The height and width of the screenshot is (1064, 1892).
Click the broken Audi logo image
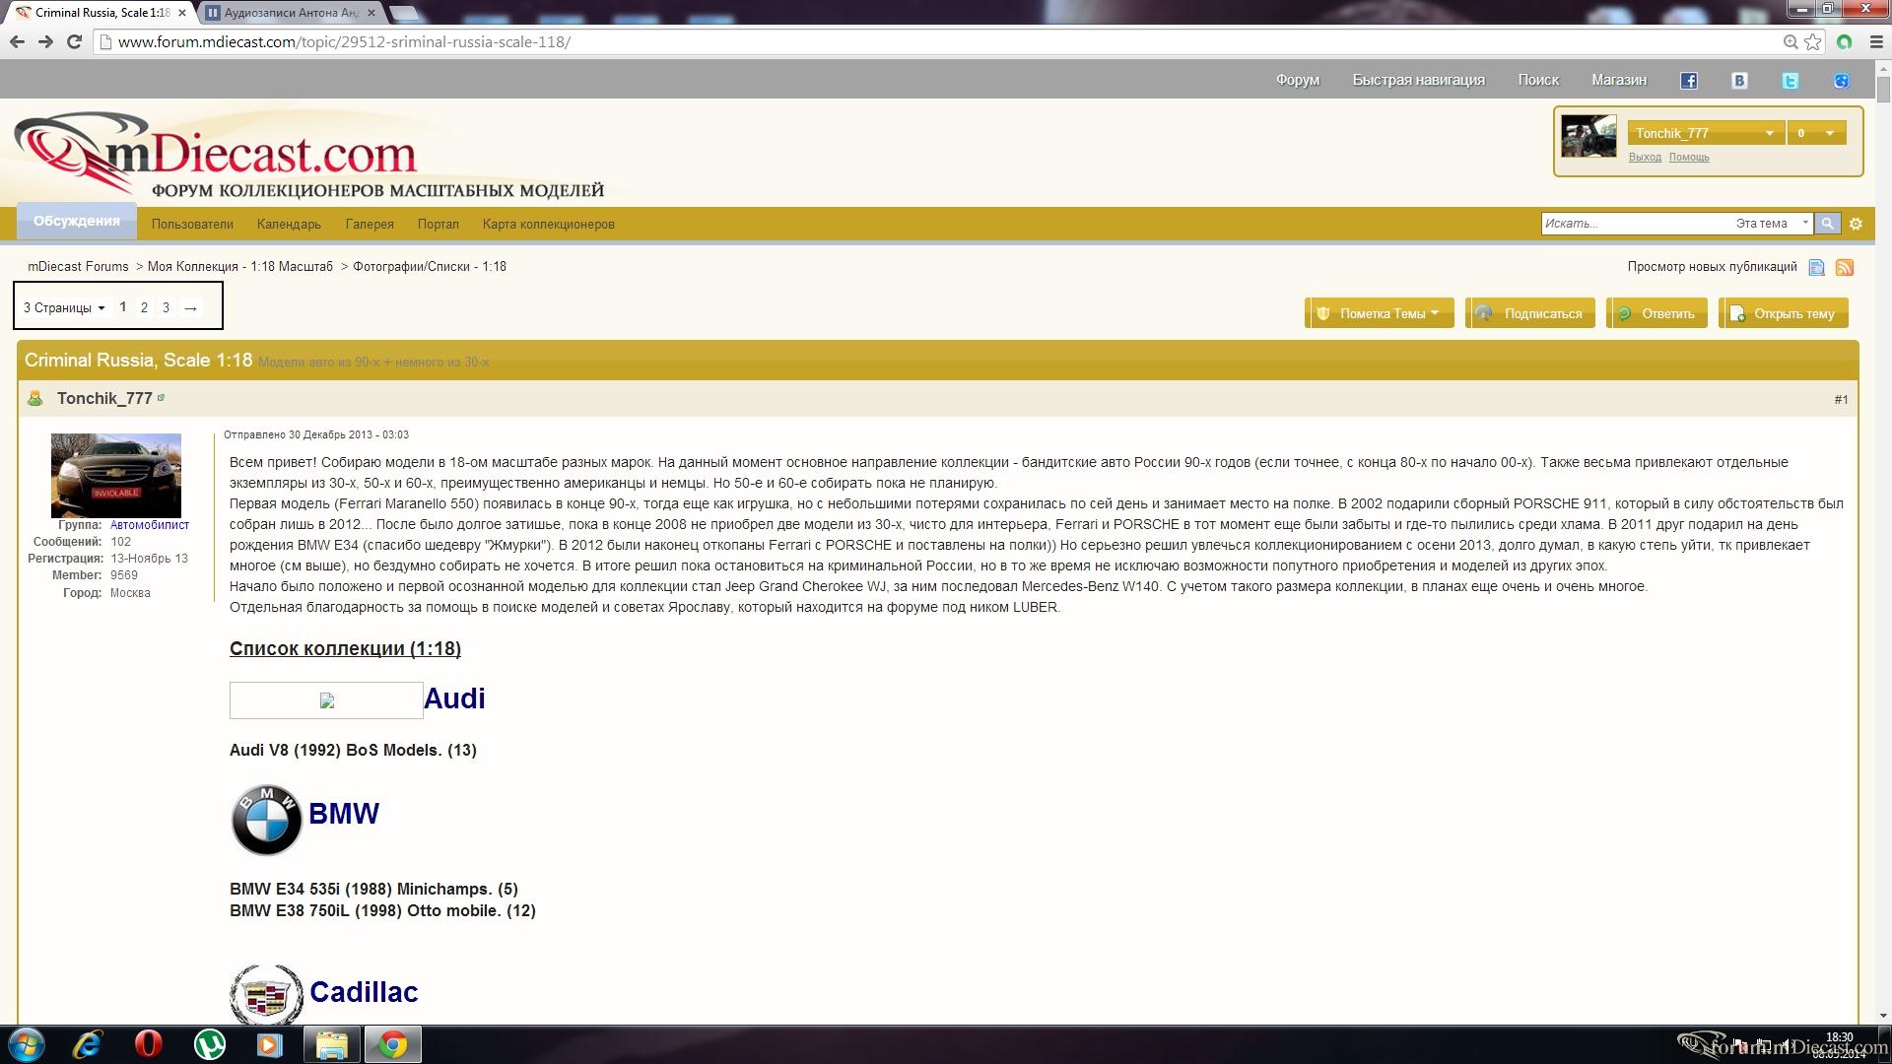pyautogui.click(x=326, y=700)
